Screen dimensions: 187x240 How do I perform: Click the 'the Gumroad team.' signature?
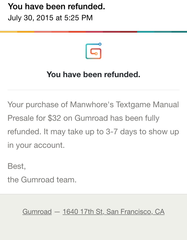42,180
